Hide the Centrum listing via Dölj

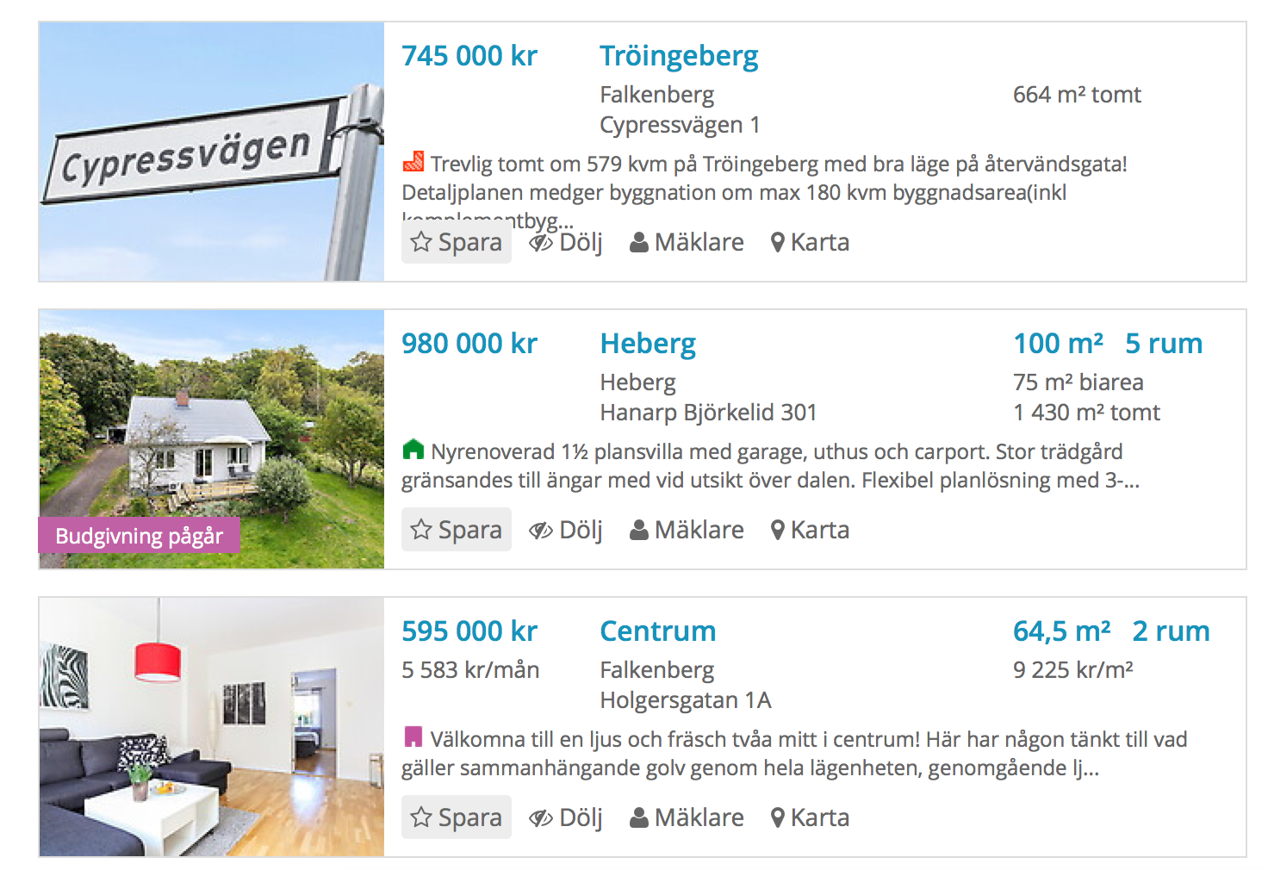pyautogui.click(x=566, y=817)
